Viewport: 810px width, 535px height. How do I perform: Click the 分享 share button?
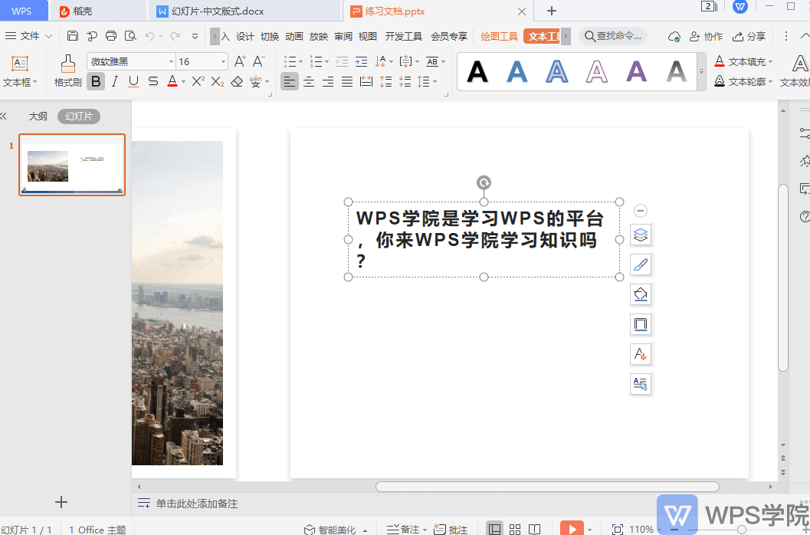pos(749,37)
